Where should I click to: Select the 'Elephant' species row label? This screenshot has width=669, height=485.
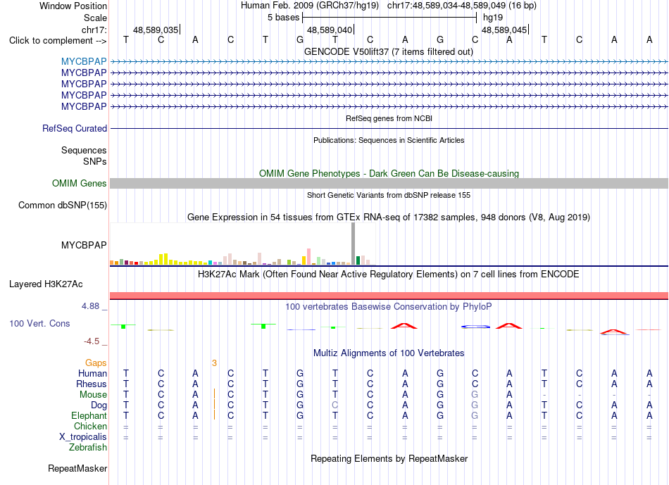pyautogui.click(x=89, y=415)
